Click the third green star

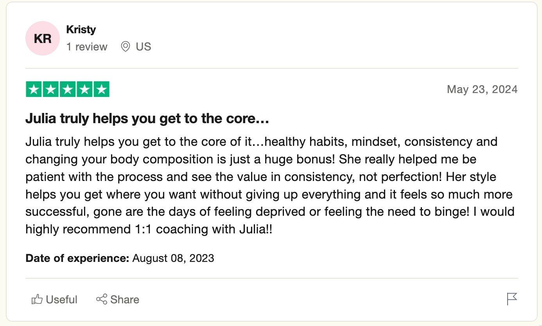click(68, 89)
